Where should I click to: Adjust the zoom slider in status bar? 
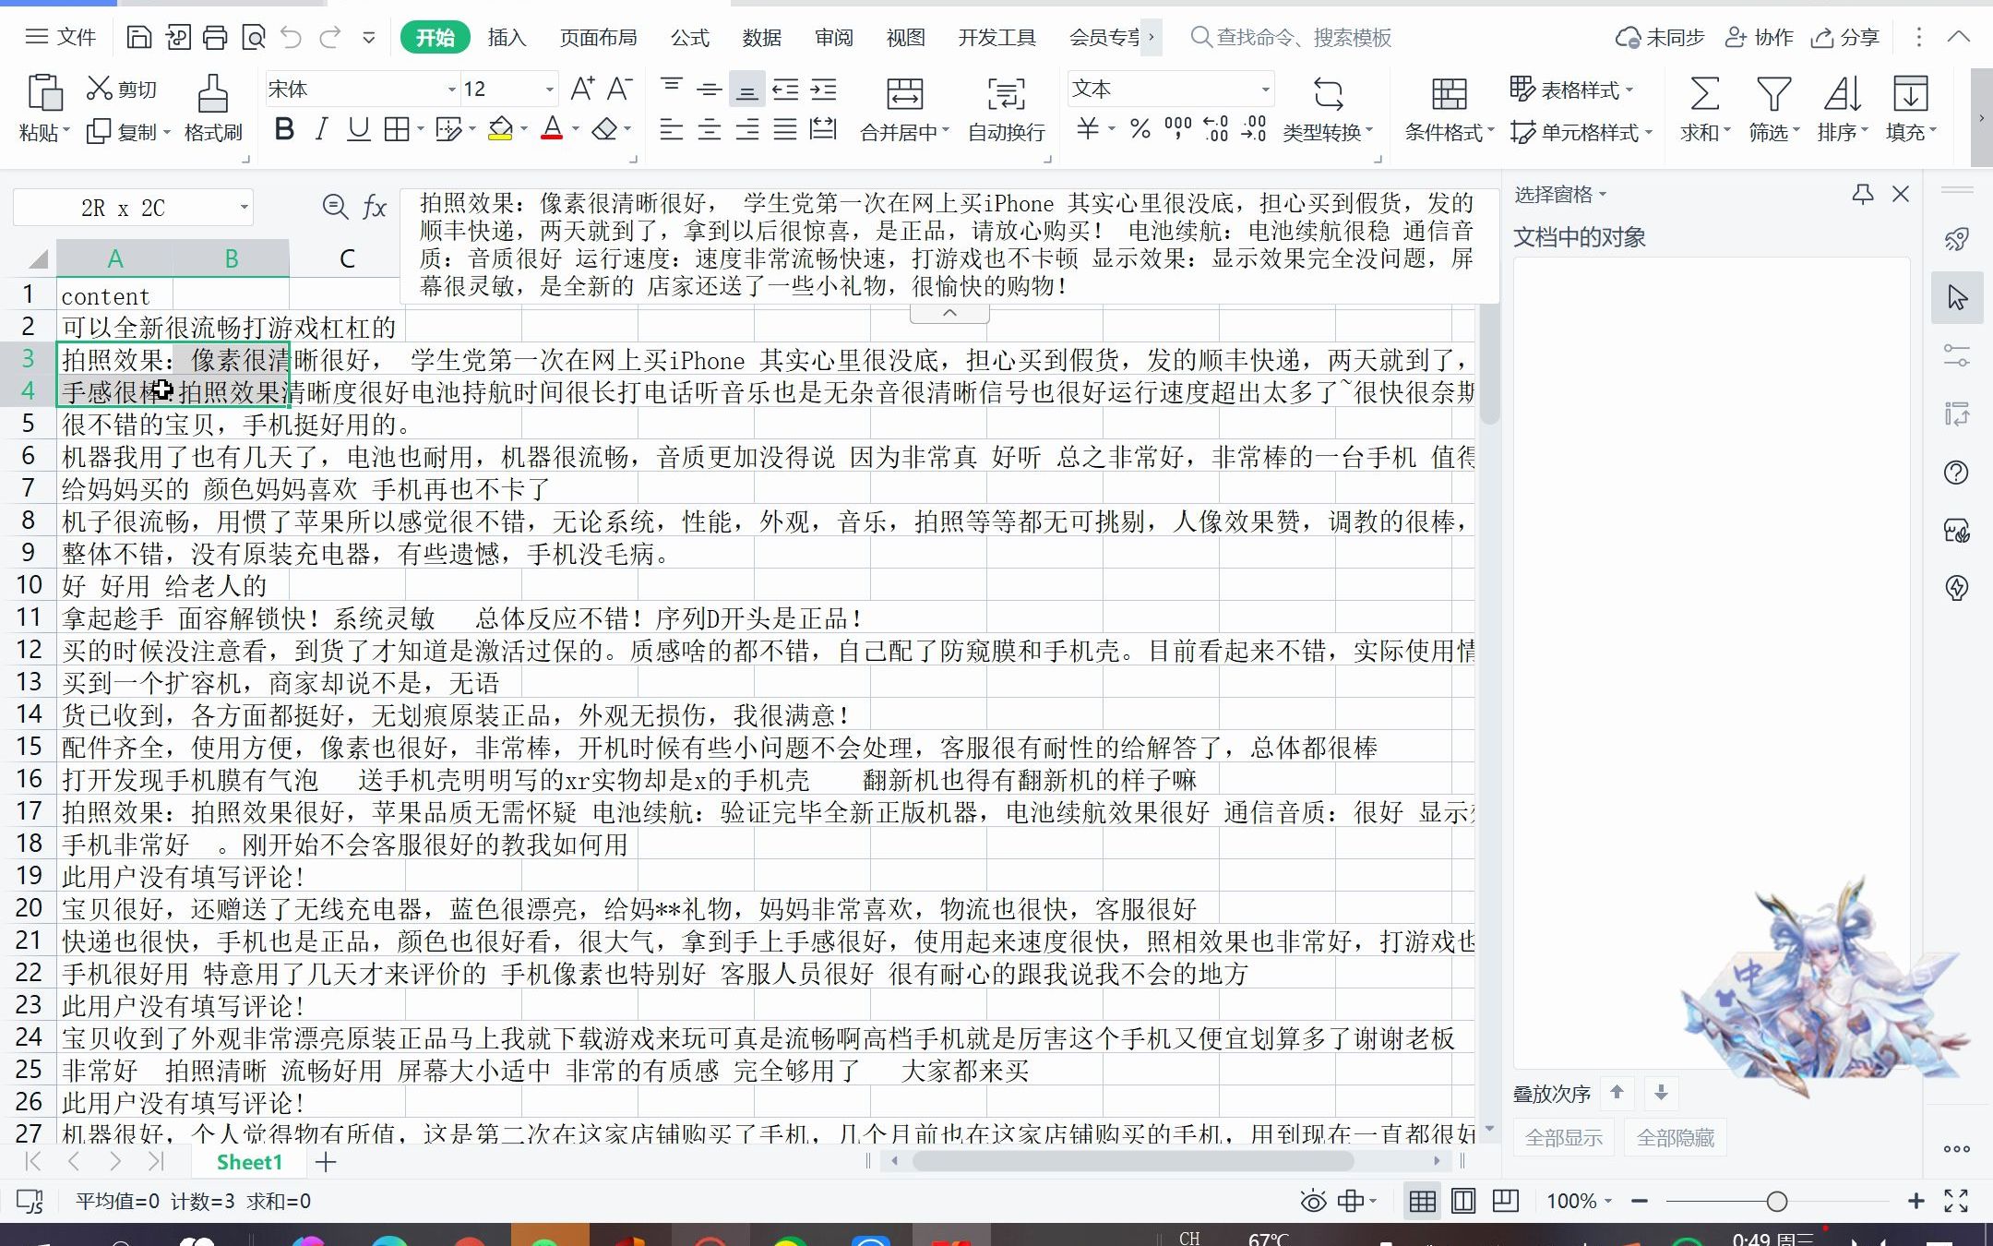[1776, 1202]
